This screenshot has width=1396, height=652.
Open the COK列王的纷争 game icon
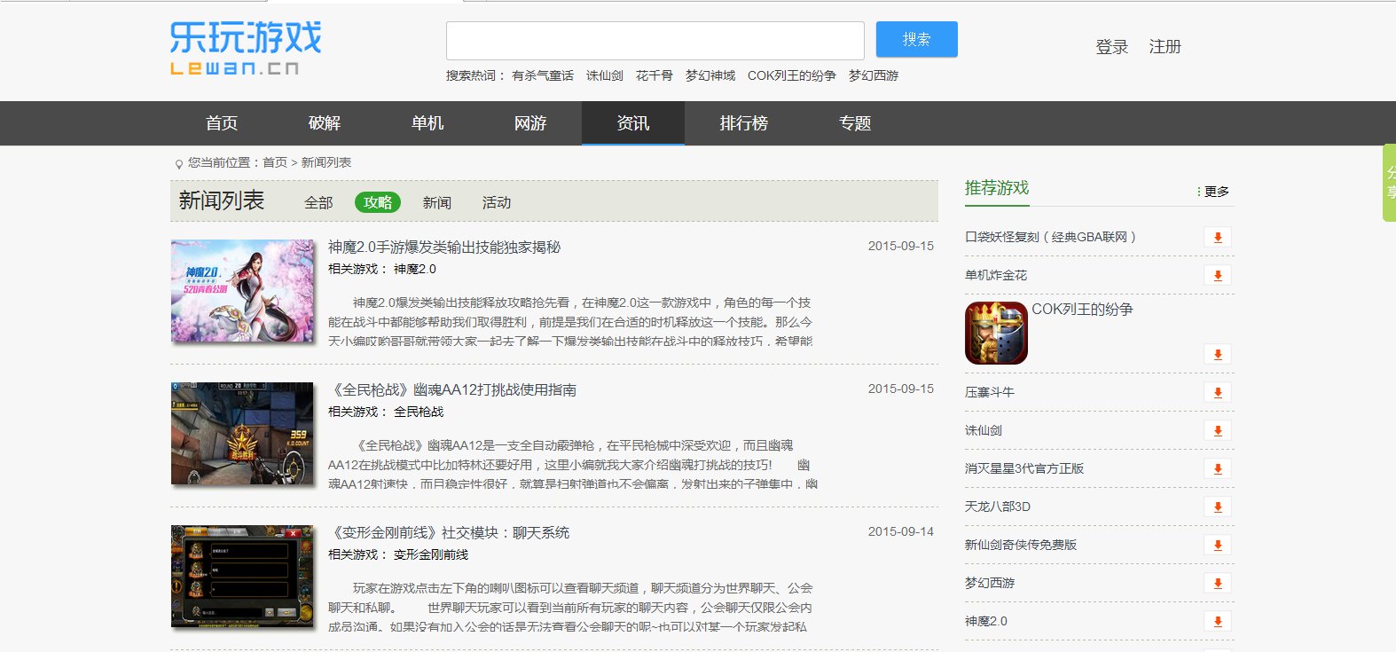996,333
